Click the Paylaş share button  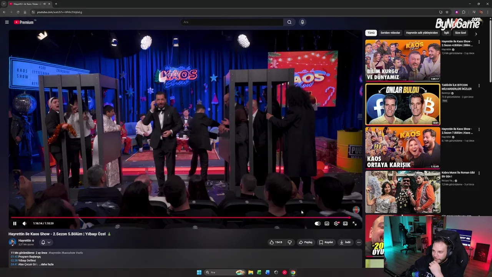coord(306,242)
